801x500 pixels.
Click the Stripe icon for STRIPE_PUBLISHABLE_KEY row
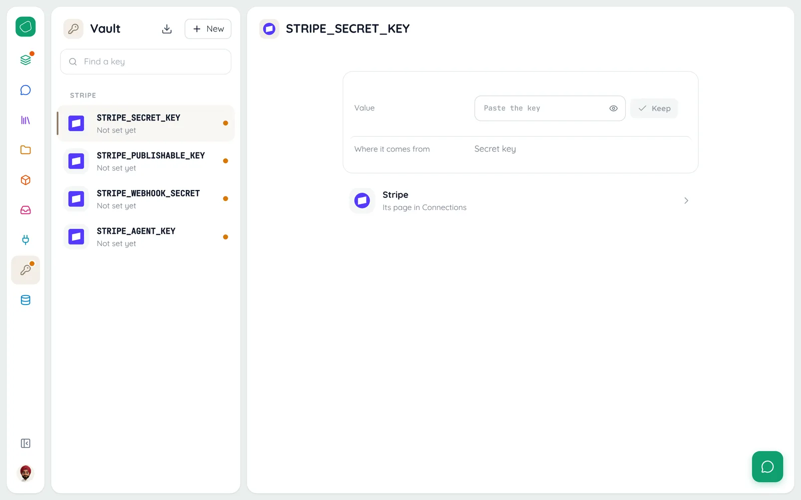[x=76, y=161]
